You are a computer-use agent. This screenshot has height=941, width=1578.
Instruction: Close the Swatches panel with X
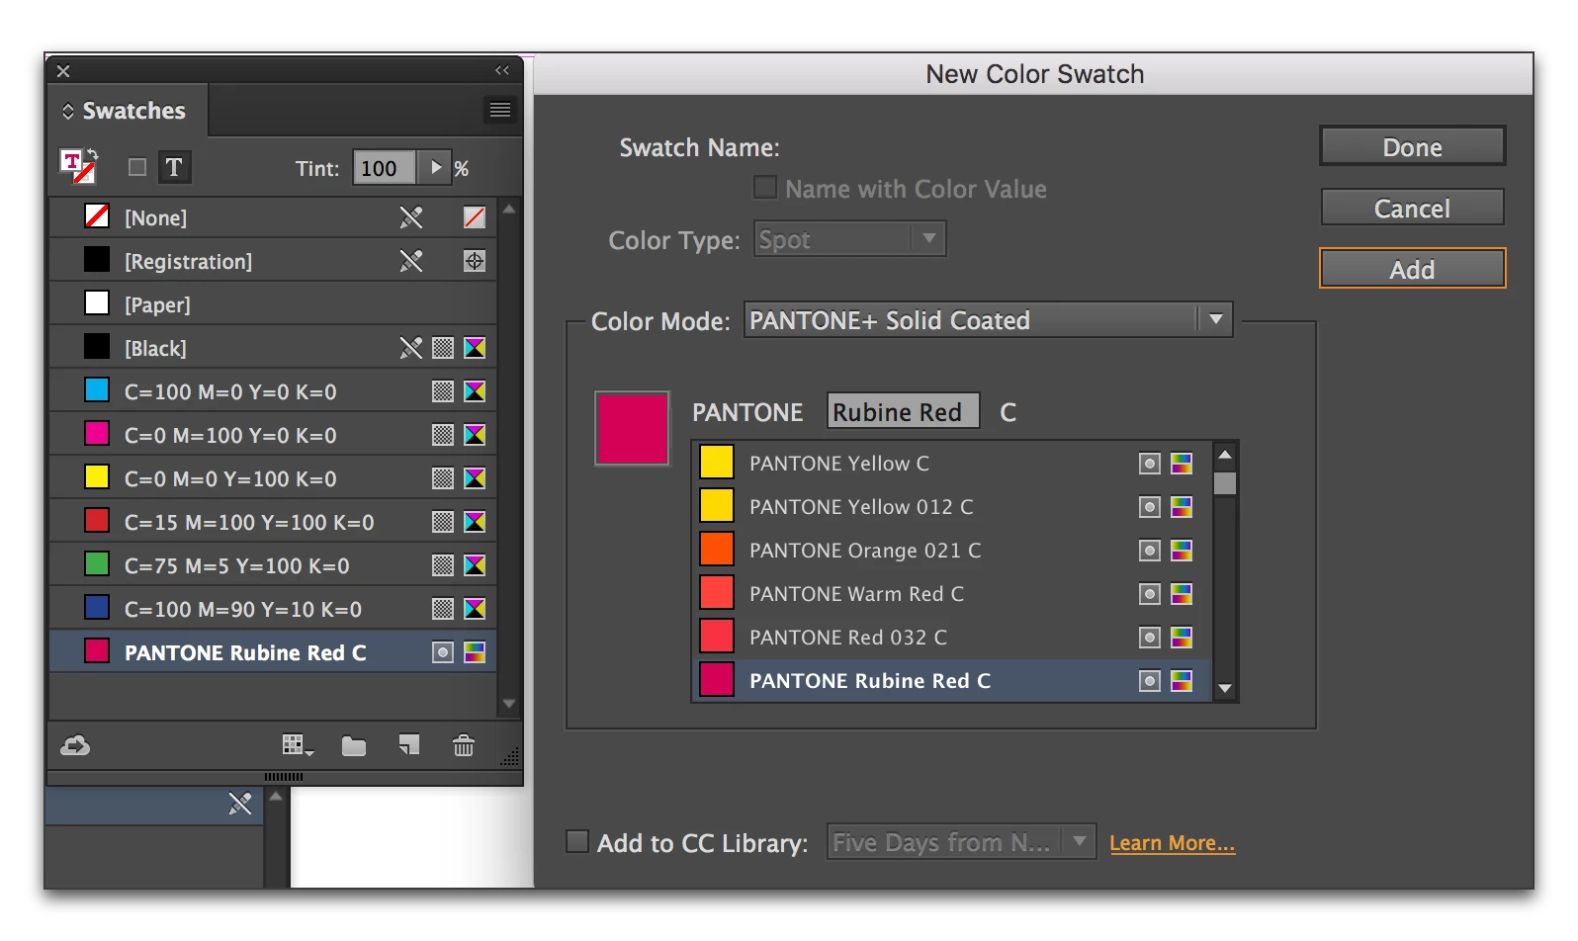point(63,71)
